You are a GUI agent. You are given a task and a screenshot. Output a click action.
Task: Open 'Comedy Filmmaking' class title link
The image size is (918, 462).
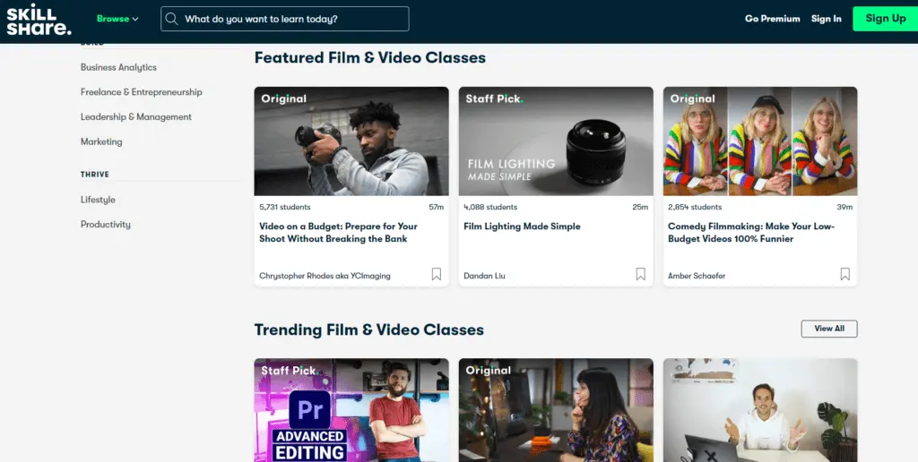[751, 233]
